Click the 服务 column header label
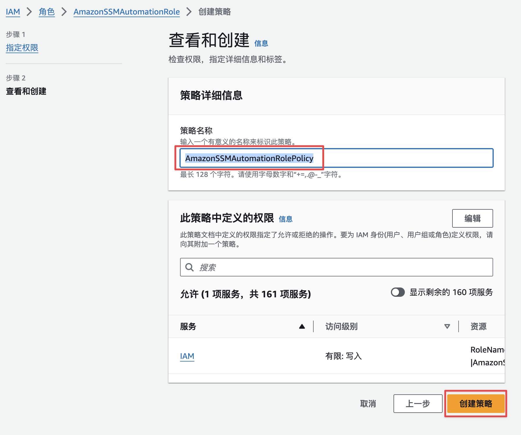The width and height of the screenshot is (521, 435). (188, 326)
